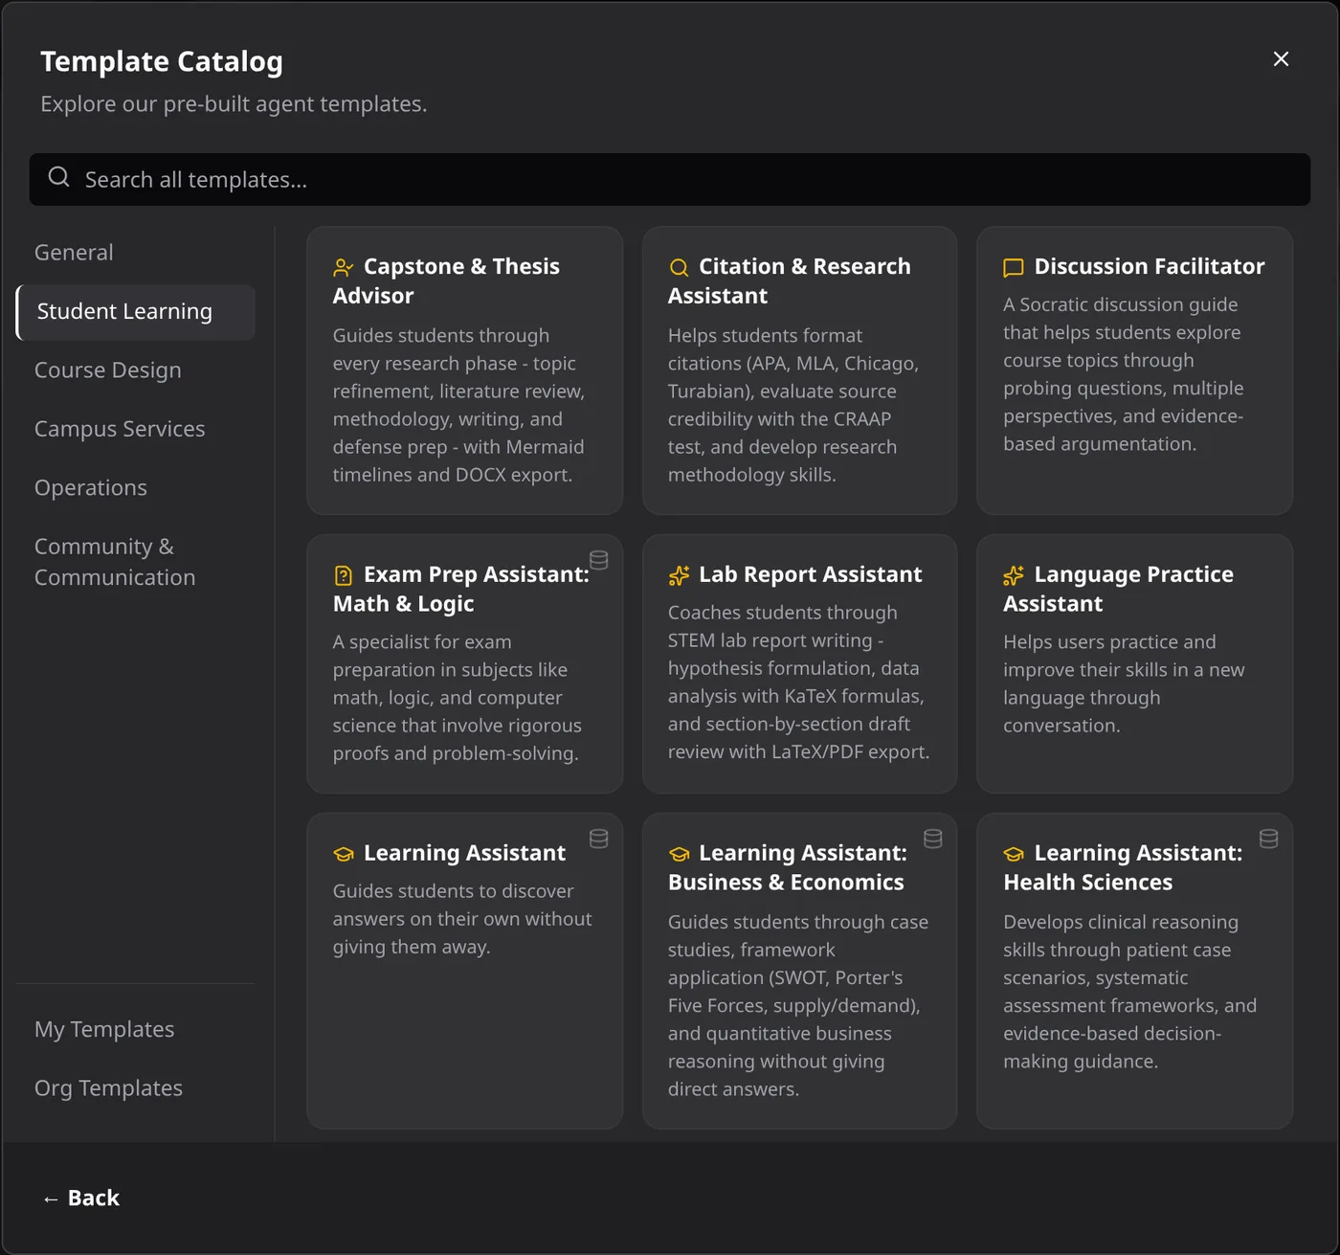Open Learning Assistant: Health Sciences title
Viewport: 1340px width, 1255px height.
1124,868
